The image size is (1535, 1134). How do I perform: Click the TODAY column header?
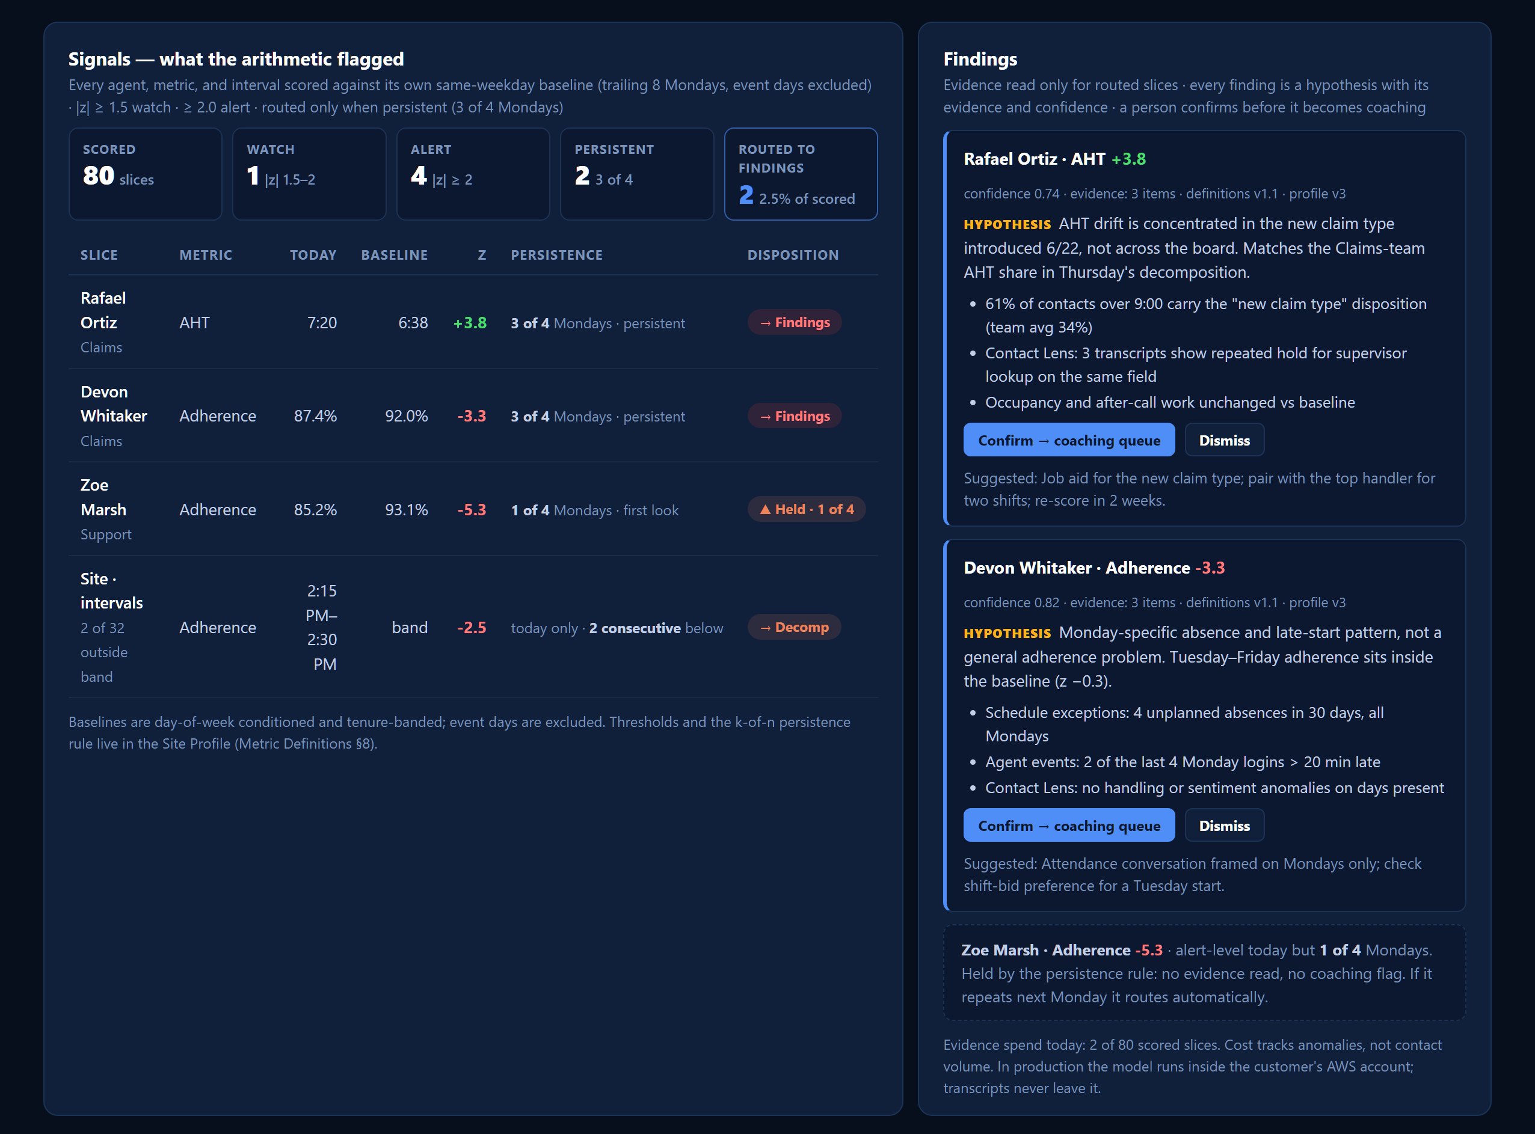pyautogui.click(x=313, y=255)
